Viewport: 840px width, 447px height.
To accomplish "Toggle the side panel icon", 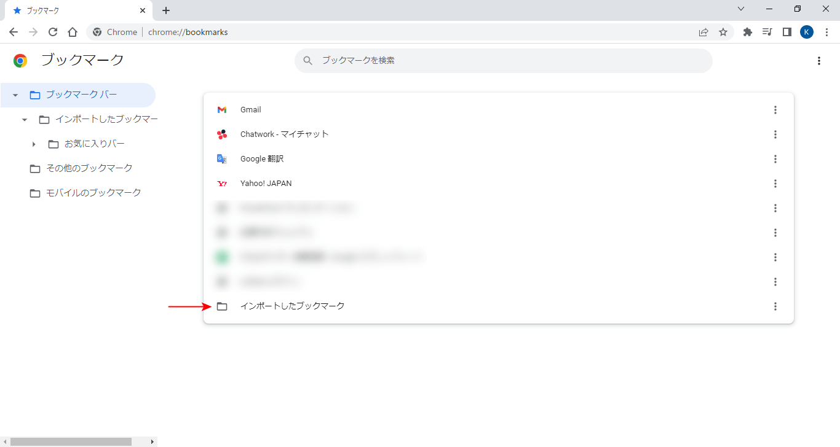I will point(787,32).
